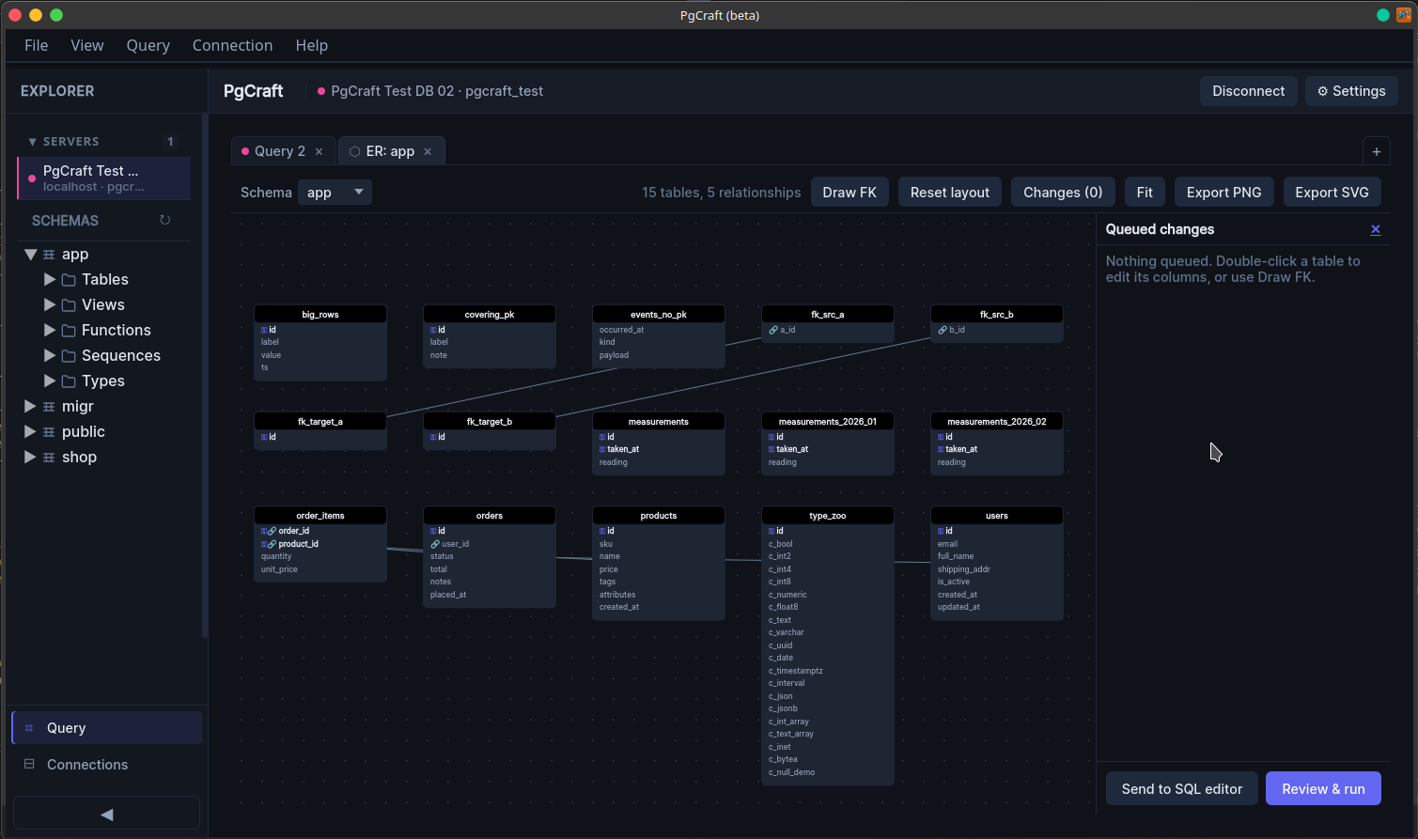
Task: Close the ER: app tab
Action: pyautogui.click(x=428, y=151)
